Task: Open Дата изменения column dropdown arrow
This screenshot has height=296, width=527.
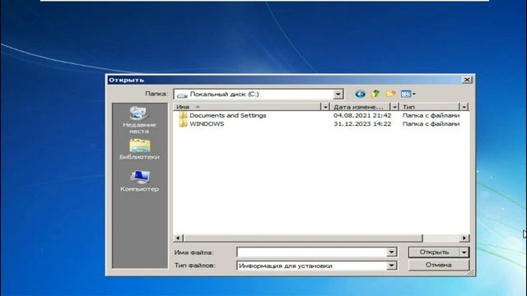Action: (394, 107)
